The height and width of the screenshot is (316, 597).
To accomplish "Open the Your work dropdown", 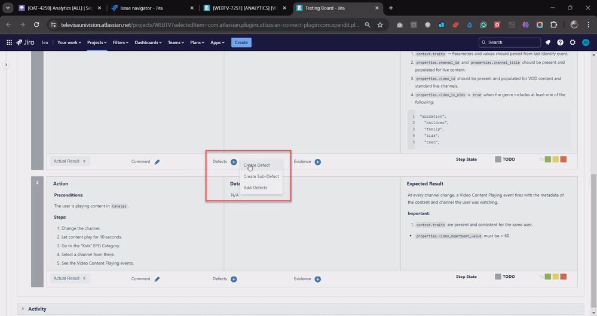I will click(69, 42).
